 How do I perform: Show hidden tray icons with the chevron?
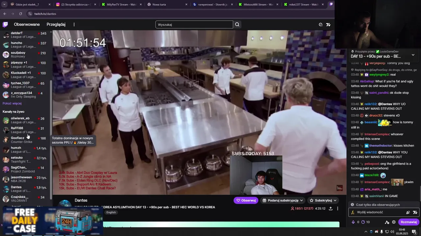366,232
